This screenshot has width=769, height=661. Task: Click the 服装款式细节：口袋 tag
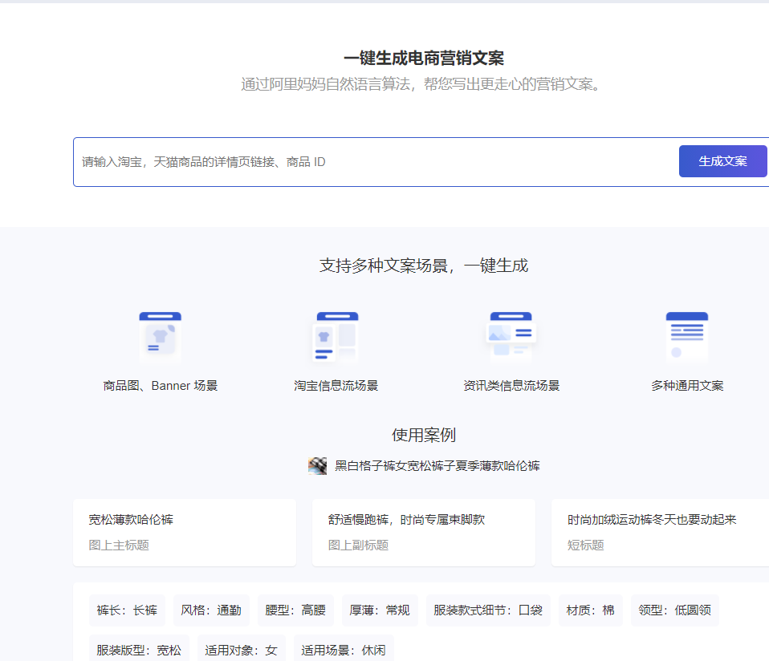click(486, 610)
